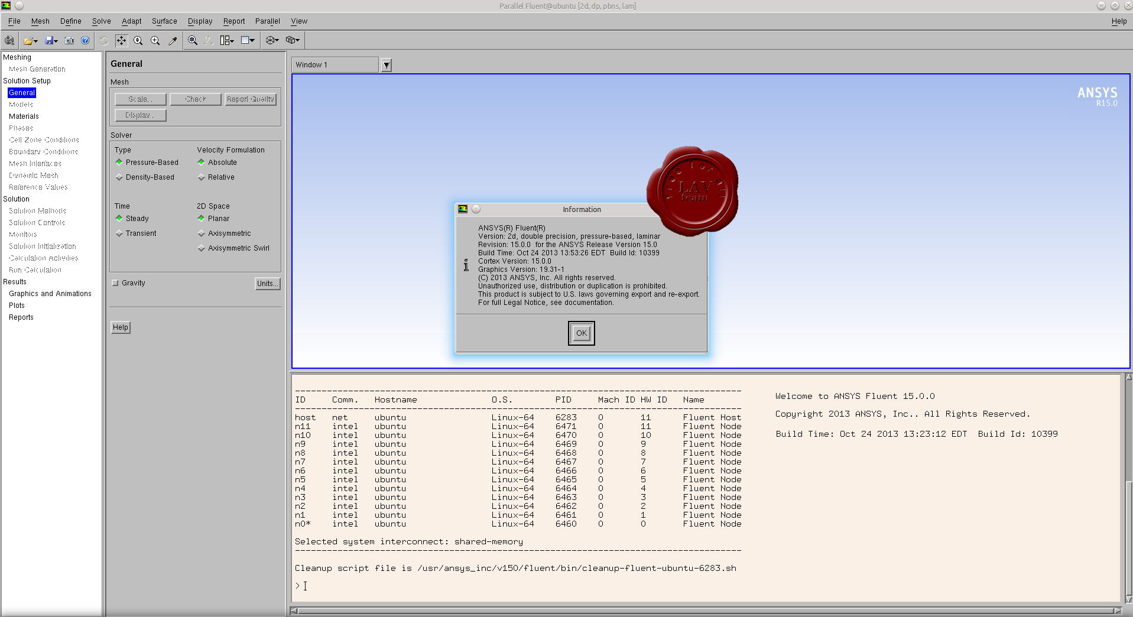
Task: Select Pressure-Based solver type
Action: pos(147,163)
